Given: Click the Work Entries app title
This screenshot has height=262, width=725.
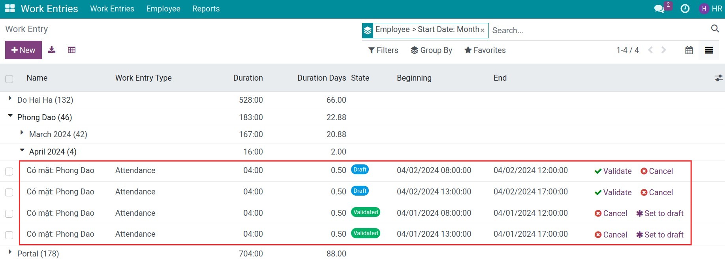Looking at the screenshot, I should 49,9.
